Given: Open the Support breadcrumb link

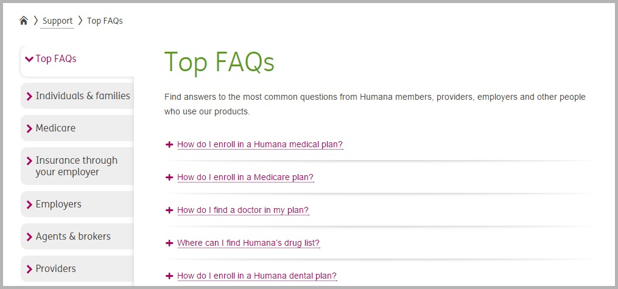Looking at the screenshot, I should click(58, 21).
